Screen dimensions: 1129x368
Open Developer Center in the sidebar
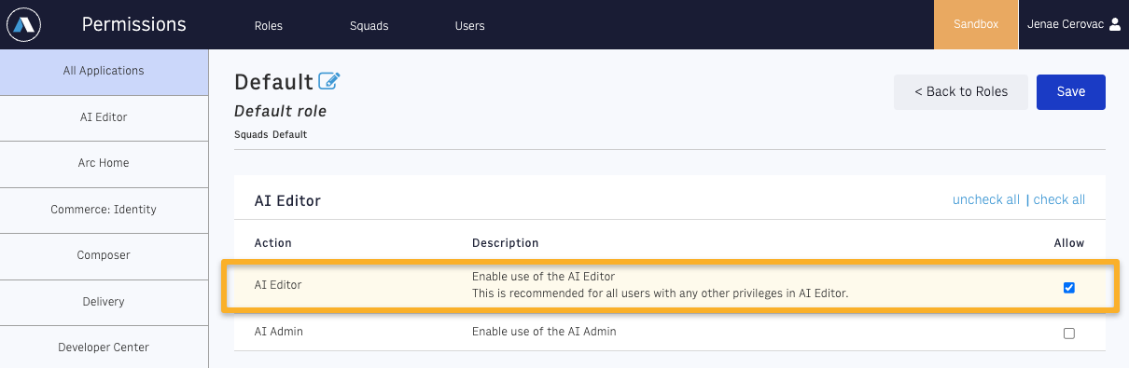(104, 348)
